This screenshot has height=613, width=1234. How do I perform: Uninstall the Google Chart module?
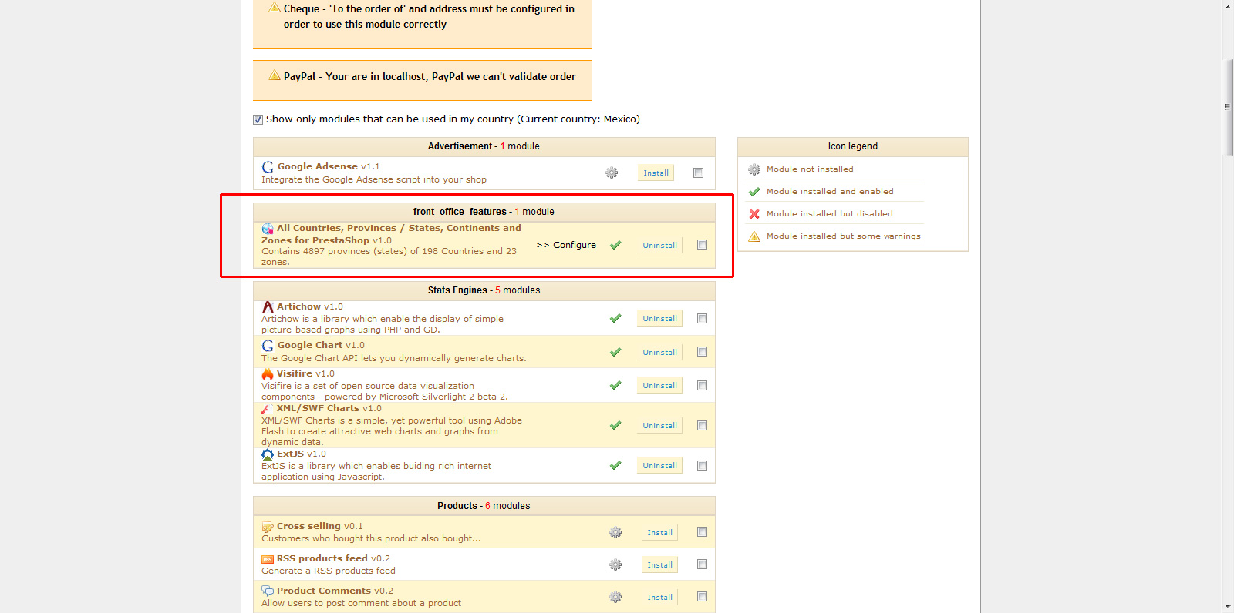point(659,352)
